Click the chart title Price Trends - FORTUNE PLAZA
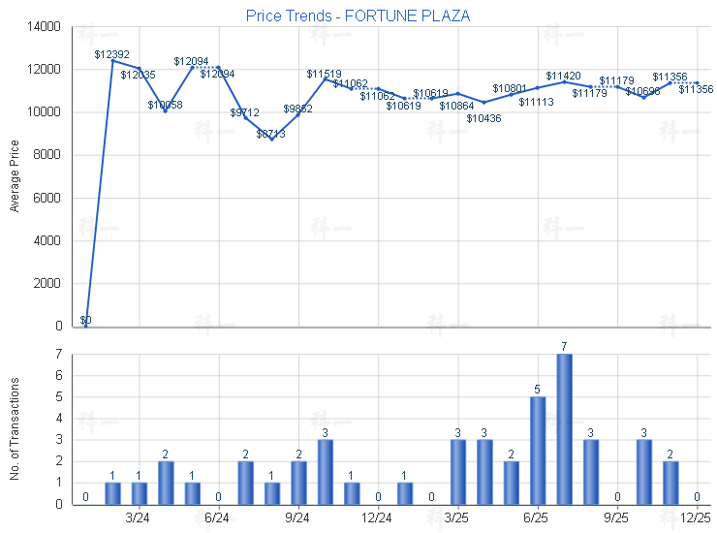This screenshot has width=717, height=533. 358,16
